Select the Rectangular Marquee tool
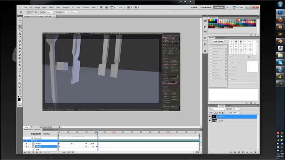Screen dimensions: 285x160 pyautogui.click(x=20, y=24)
